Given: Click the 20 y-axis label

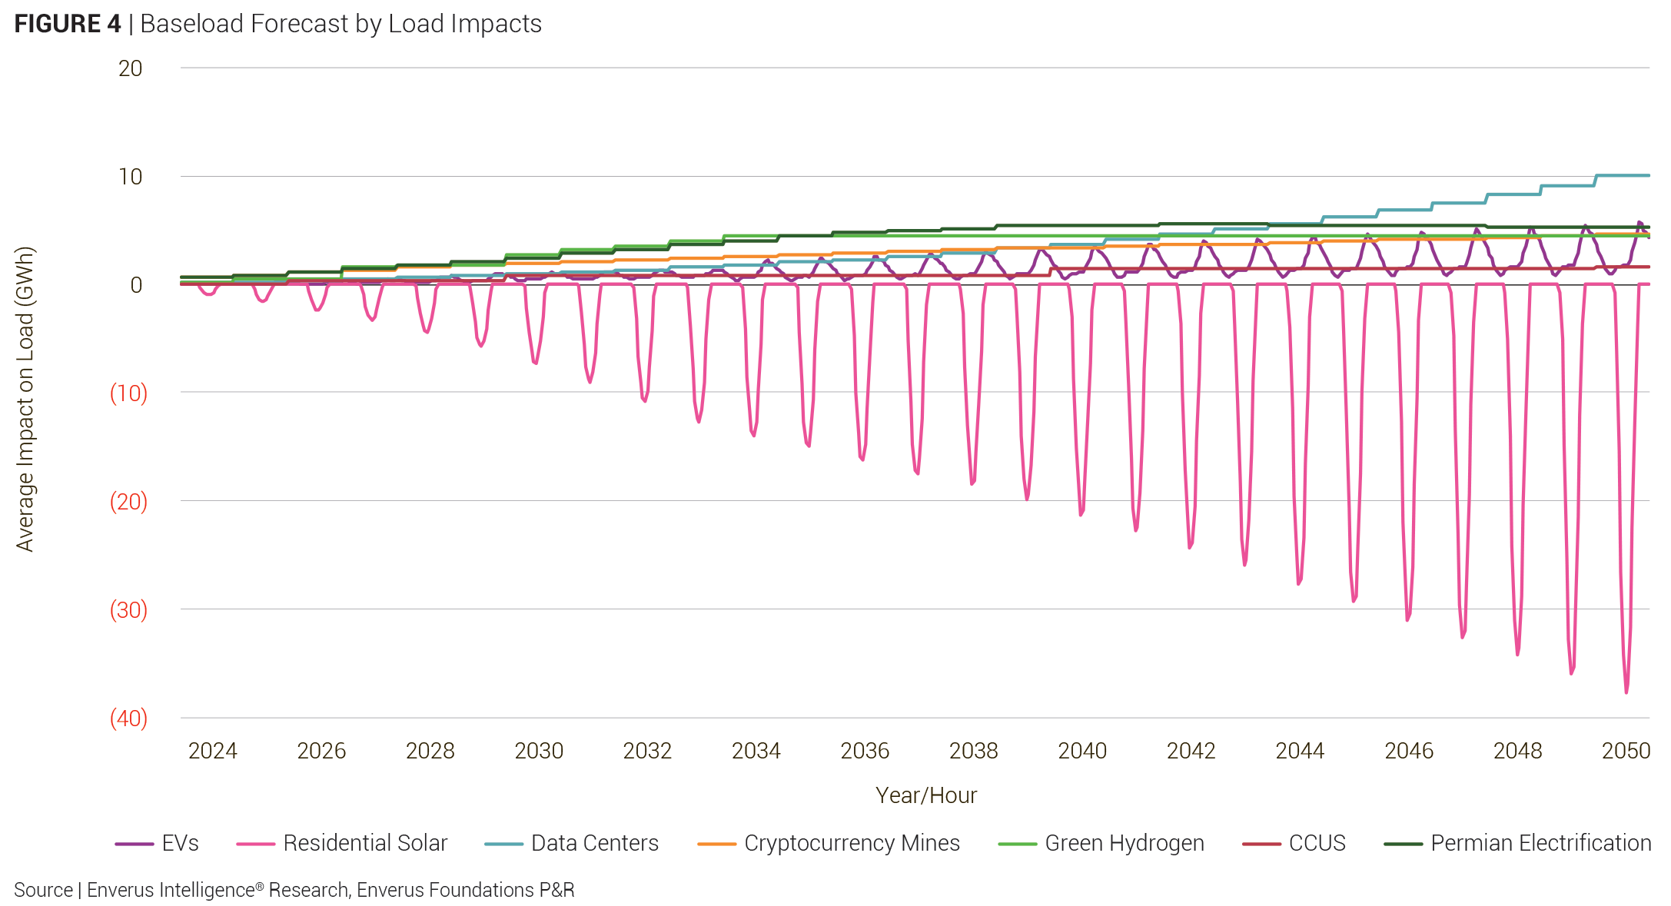Looking at the screenshot, I should pyautogui.click(x=130, y=68).
